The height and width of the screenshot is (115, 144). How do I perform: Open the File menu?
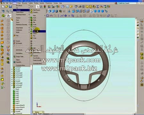pyautogui.click(x=4, y=3)
